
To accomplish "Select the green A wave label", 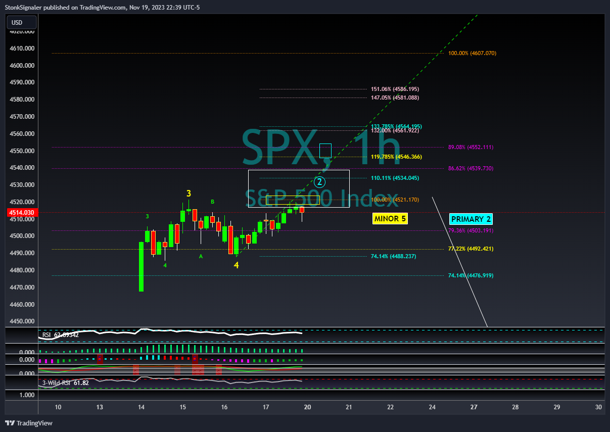I will (201, 257).
